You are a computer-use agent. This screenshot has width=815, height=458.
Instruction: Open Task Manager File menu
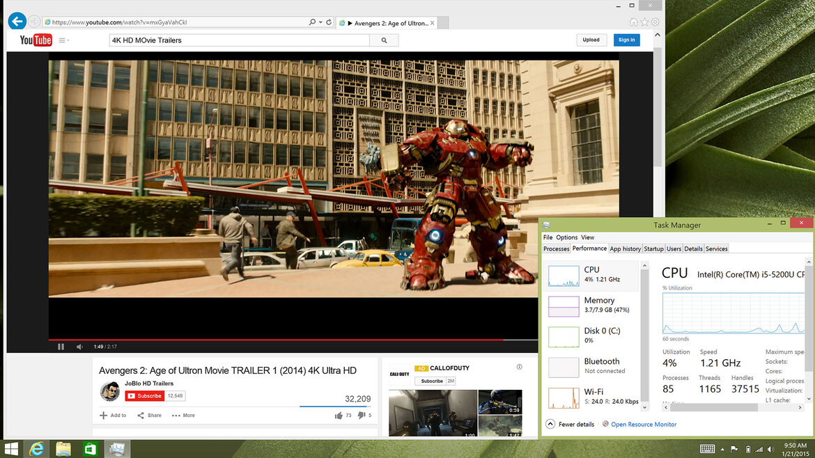tap(548, 237)
